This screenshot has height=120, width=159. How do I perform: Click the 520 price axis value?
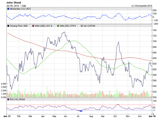(155, 92)
